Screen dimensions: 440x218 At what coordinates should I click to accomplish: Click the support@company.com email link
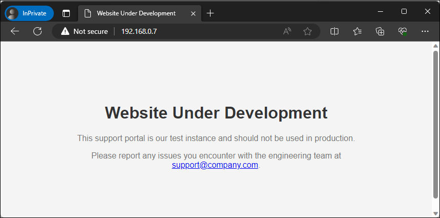[x=215, y=165]
